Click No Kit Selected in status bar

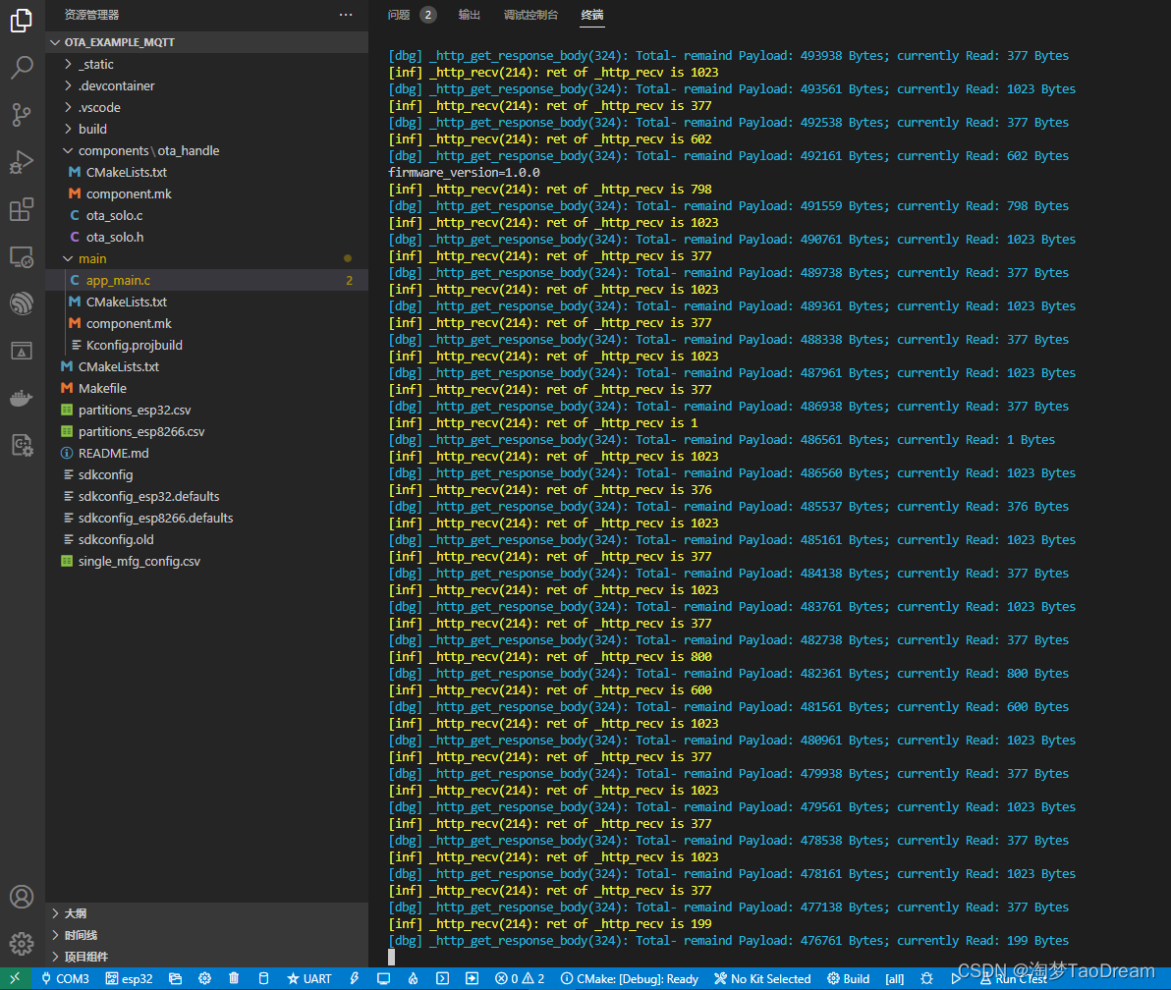tap(761, 978)
